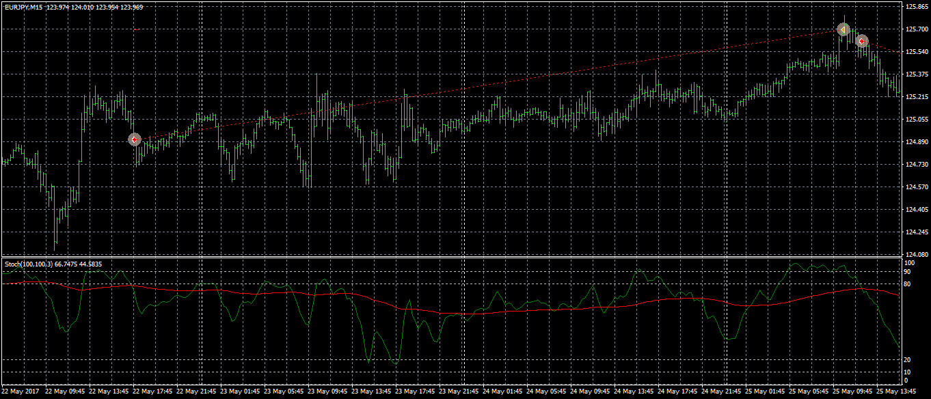Click the '22 May 17:45' time label
931x399 pixels.
153,392
